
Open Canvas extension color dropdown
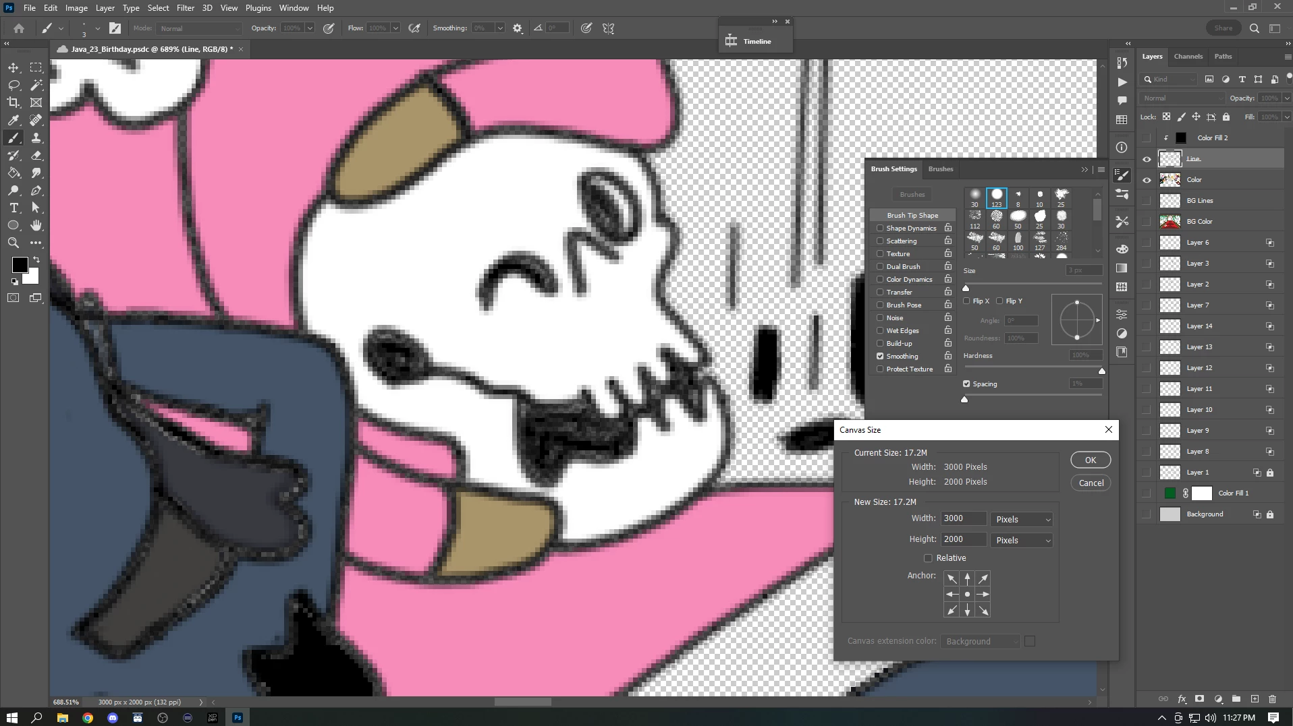[x=980, y=641]
